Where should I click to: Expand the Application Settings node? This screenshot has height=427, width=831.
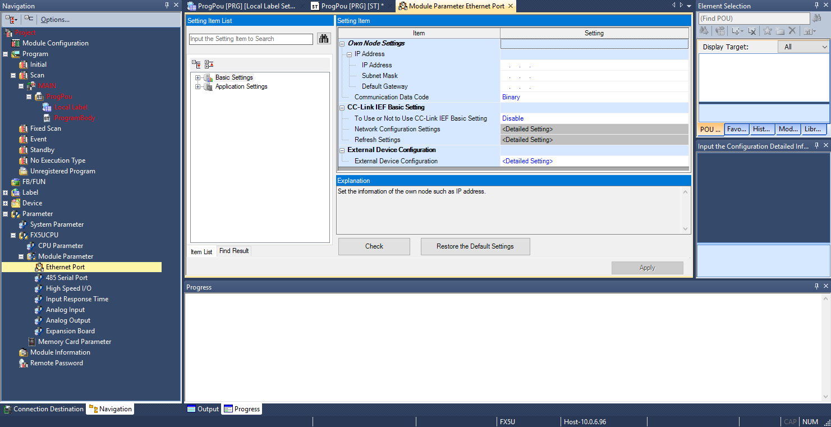198,86
